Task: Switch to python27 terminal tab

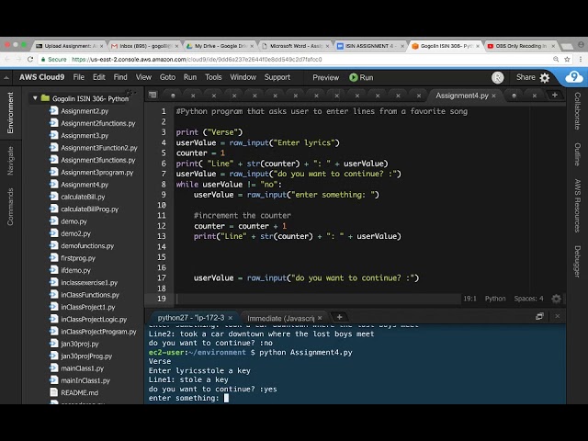Action: (190, 318)
